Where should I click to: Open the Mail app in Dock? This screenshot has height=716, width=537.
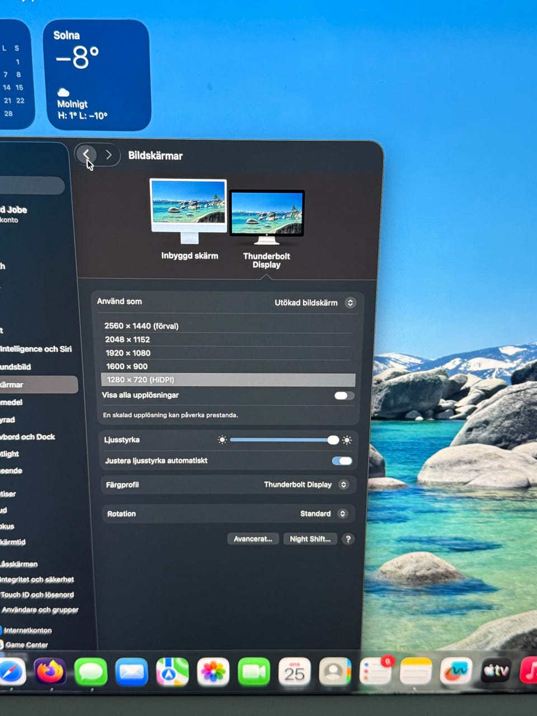[x=131, y=672]
